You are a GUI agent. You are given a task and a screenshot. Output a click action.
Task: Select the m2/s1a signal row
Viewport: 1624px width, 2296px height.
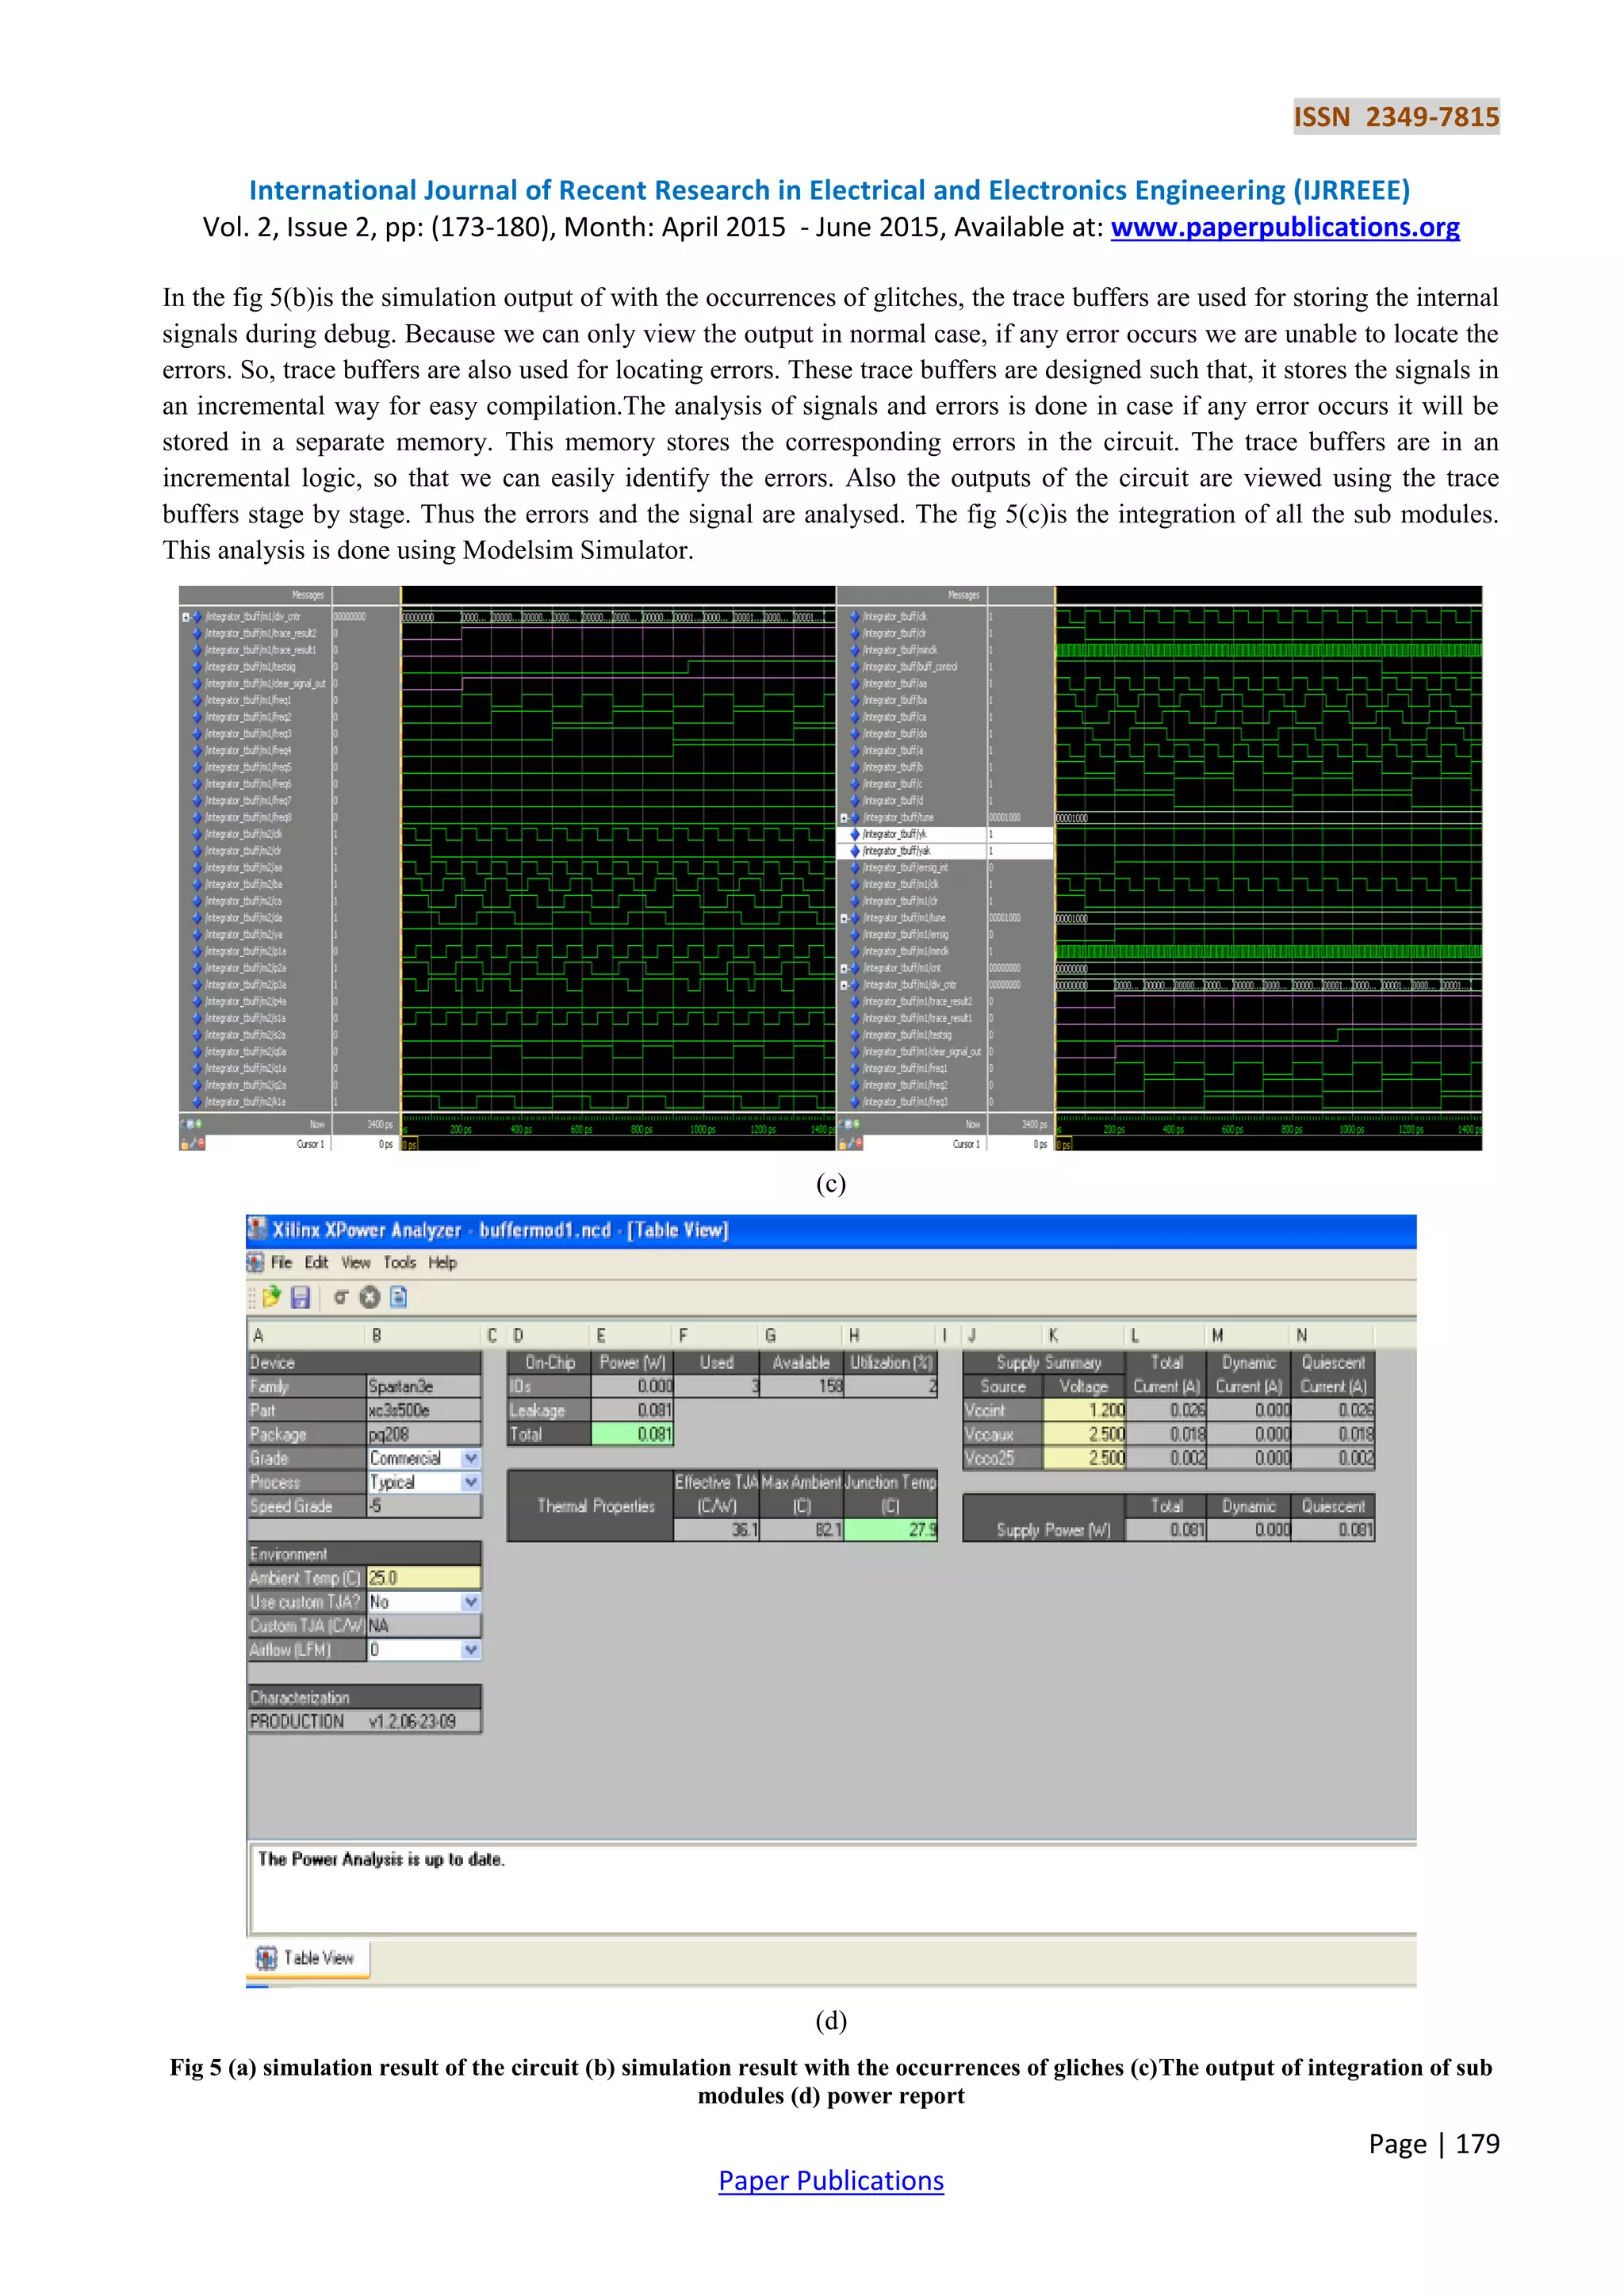(255, 1018)
